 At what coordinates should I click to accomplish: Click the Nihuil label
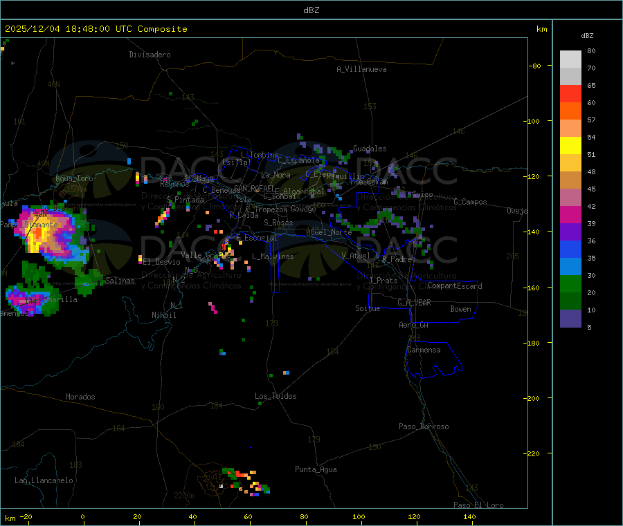pos(164,315)
